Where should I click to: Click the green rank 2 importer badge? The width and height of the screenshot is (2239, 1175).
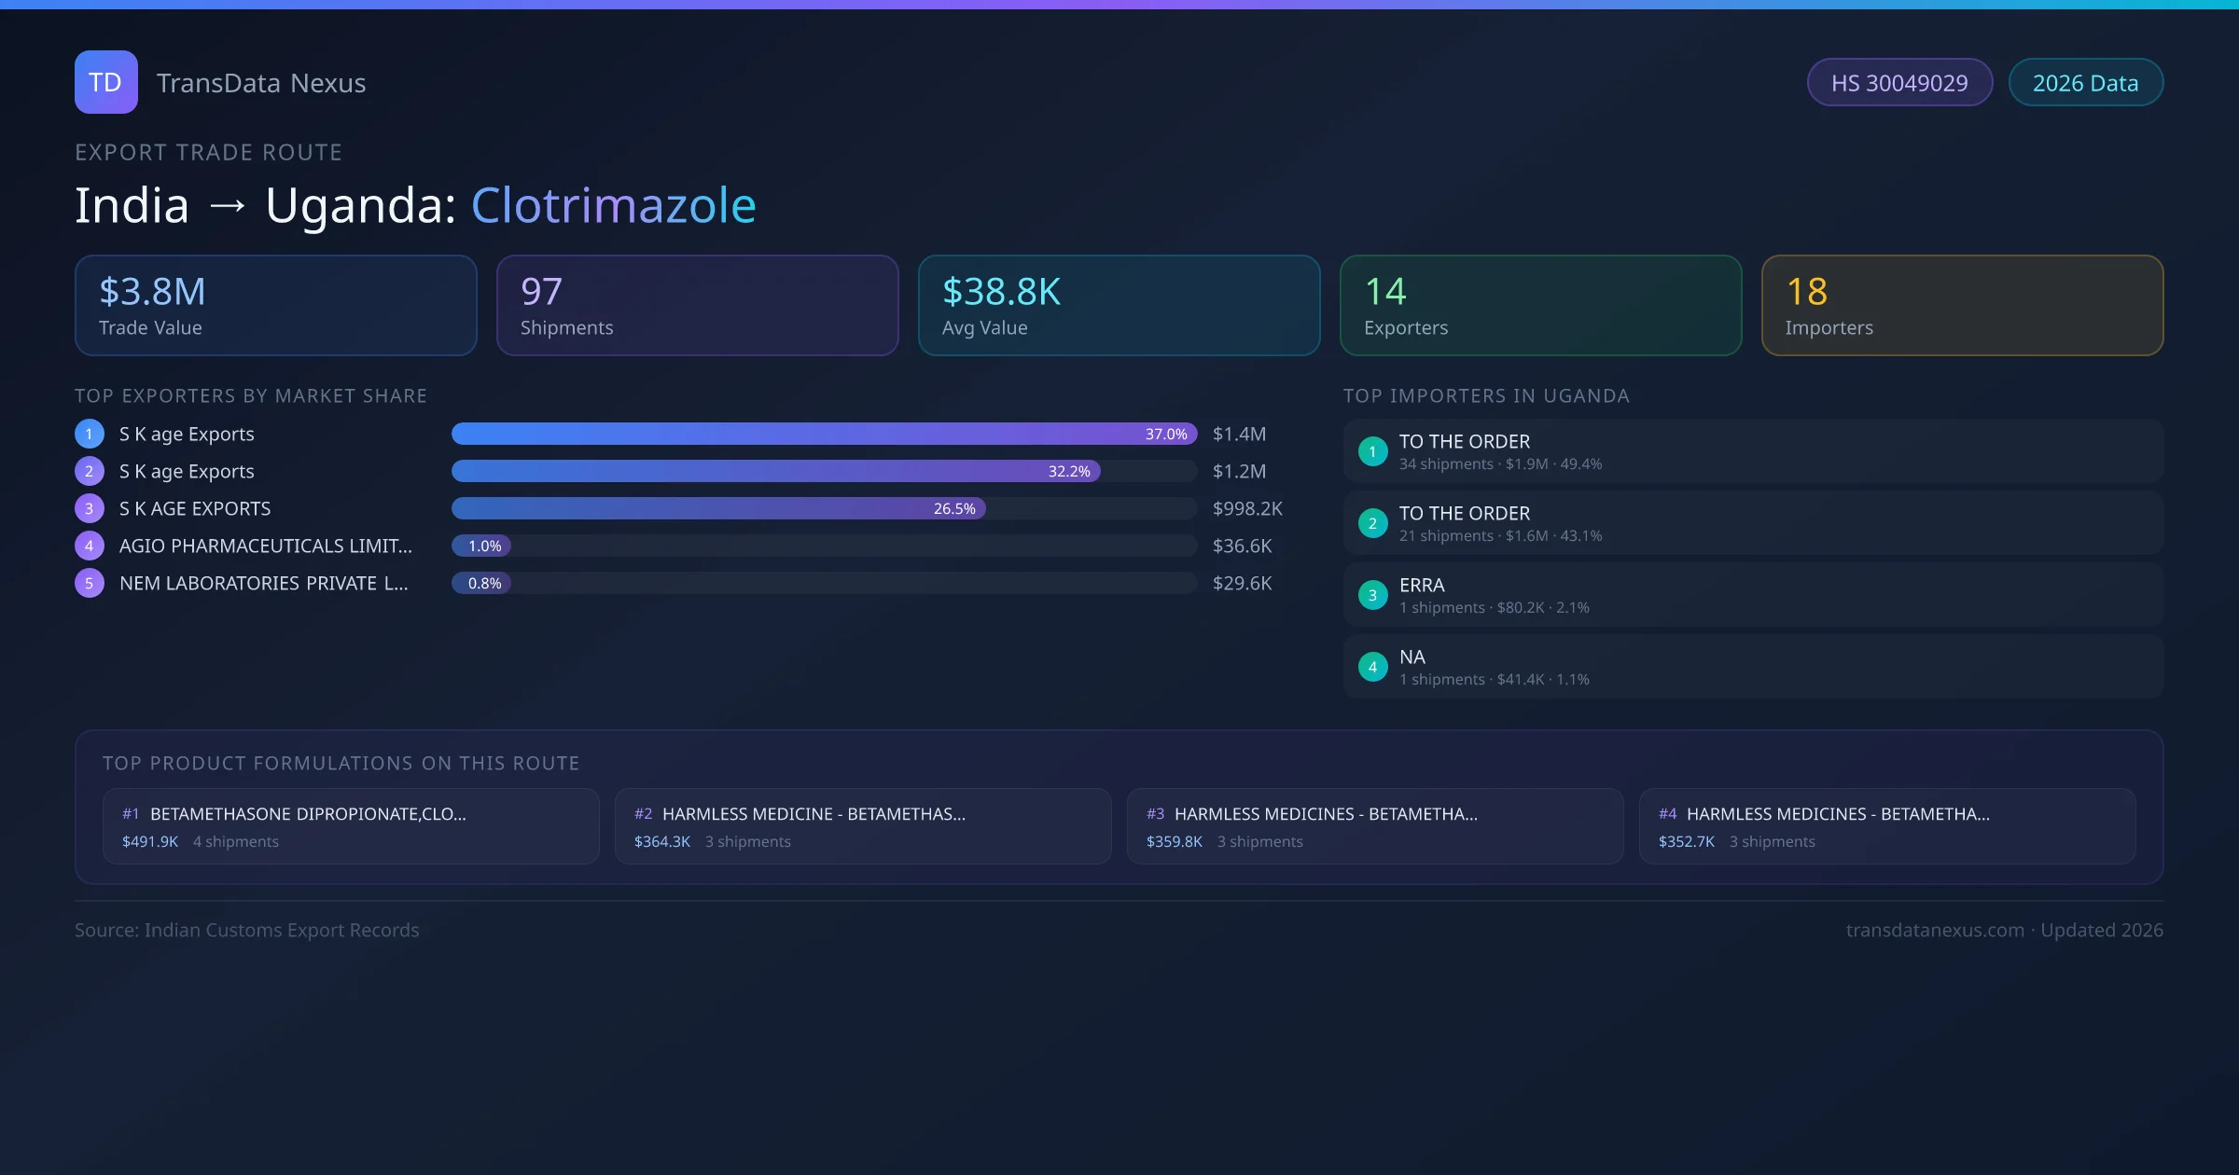1372,523
